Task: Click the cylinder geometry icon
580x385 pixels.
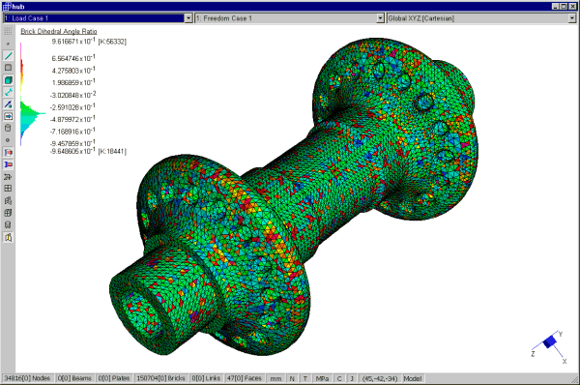Action: tap(8, 128)
